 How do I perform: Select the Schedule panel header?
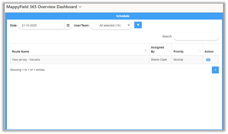[x=123, y=16]
